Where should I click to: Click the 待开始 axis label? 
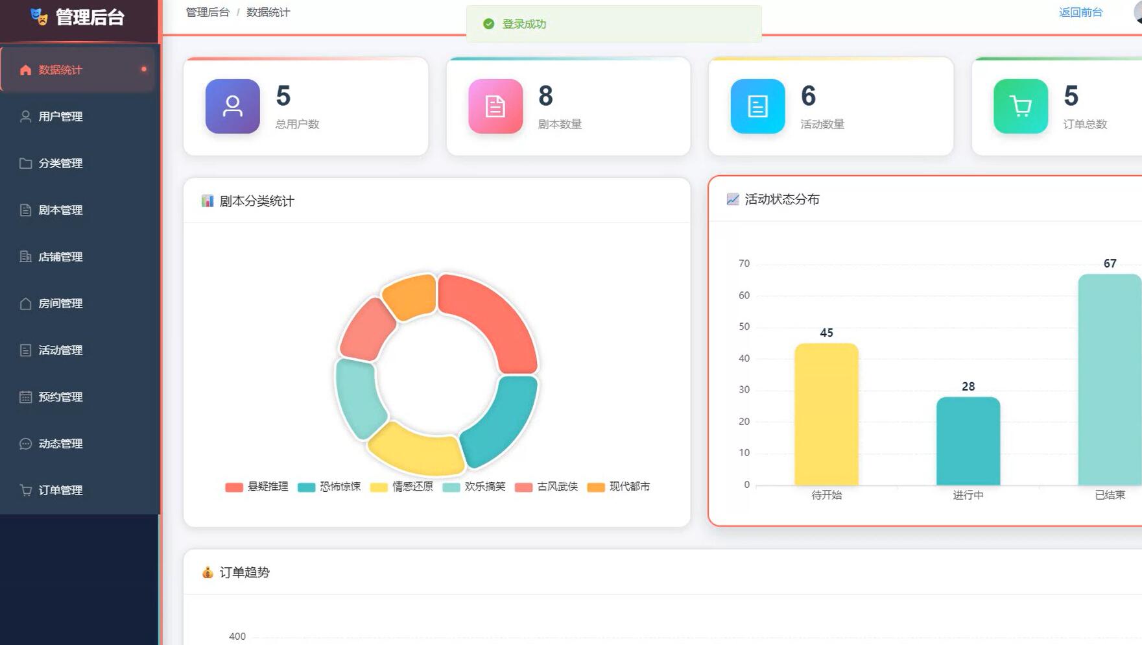(x=826, y=495)
